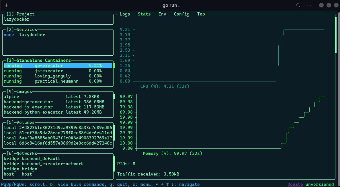Focus the [2]-Services panel title
Image resolution: width=340 pixels, height=187 pixels.
tap(22, 30)
